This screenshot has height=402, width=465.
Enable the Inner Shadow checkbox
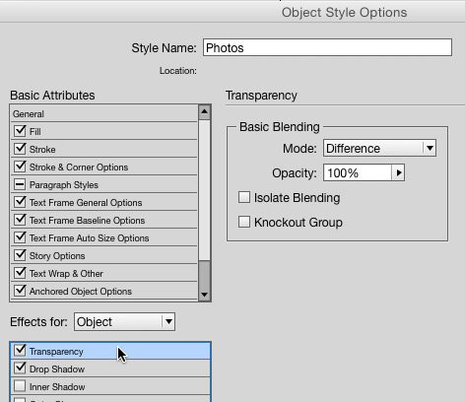tap(20, 386)
